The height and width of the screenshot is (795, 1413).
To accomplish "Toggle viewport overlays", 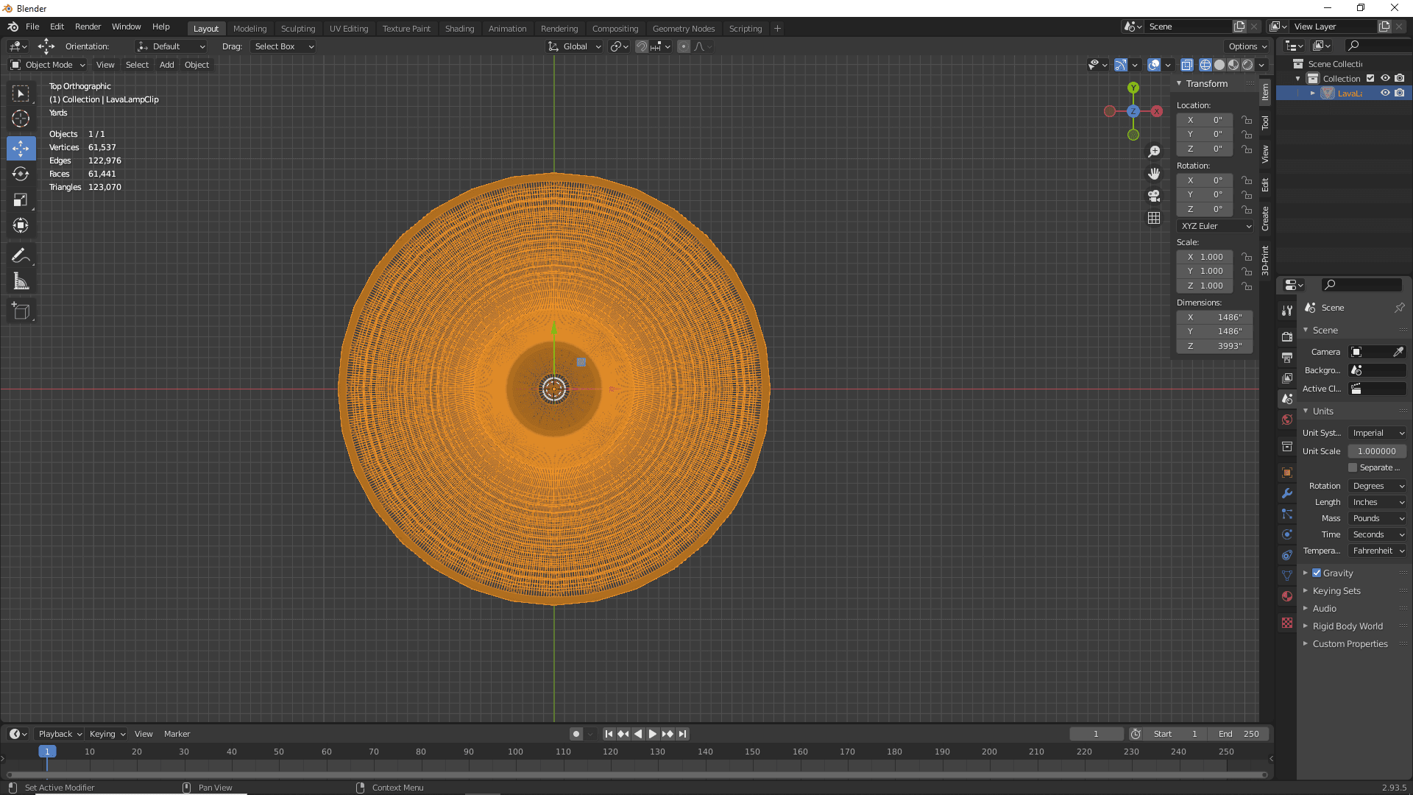I will pos(1154,65).
